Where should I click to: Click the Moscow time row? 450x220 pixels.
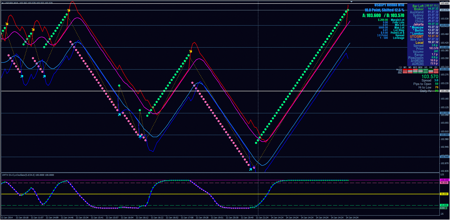[424, 27]
